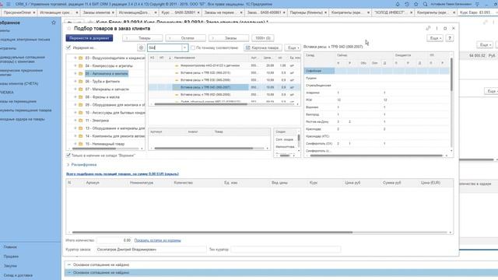
Task: Click the notifications bell icon in title bar
Action: click(398, 4)
